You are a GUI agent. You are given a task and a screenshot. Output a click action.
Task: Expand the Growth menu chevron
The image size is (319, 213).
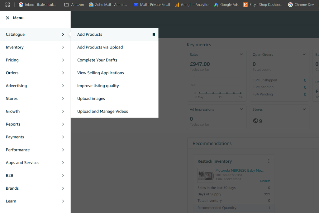pyautogui.click(x=63, y=111)
